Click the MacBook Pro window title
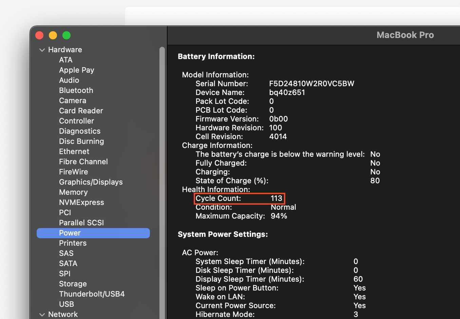 [x=405, y=35]
